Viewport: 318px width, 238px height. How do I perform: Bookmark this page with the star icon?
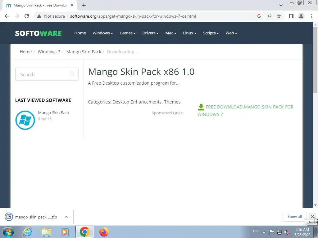click(279, 16)
